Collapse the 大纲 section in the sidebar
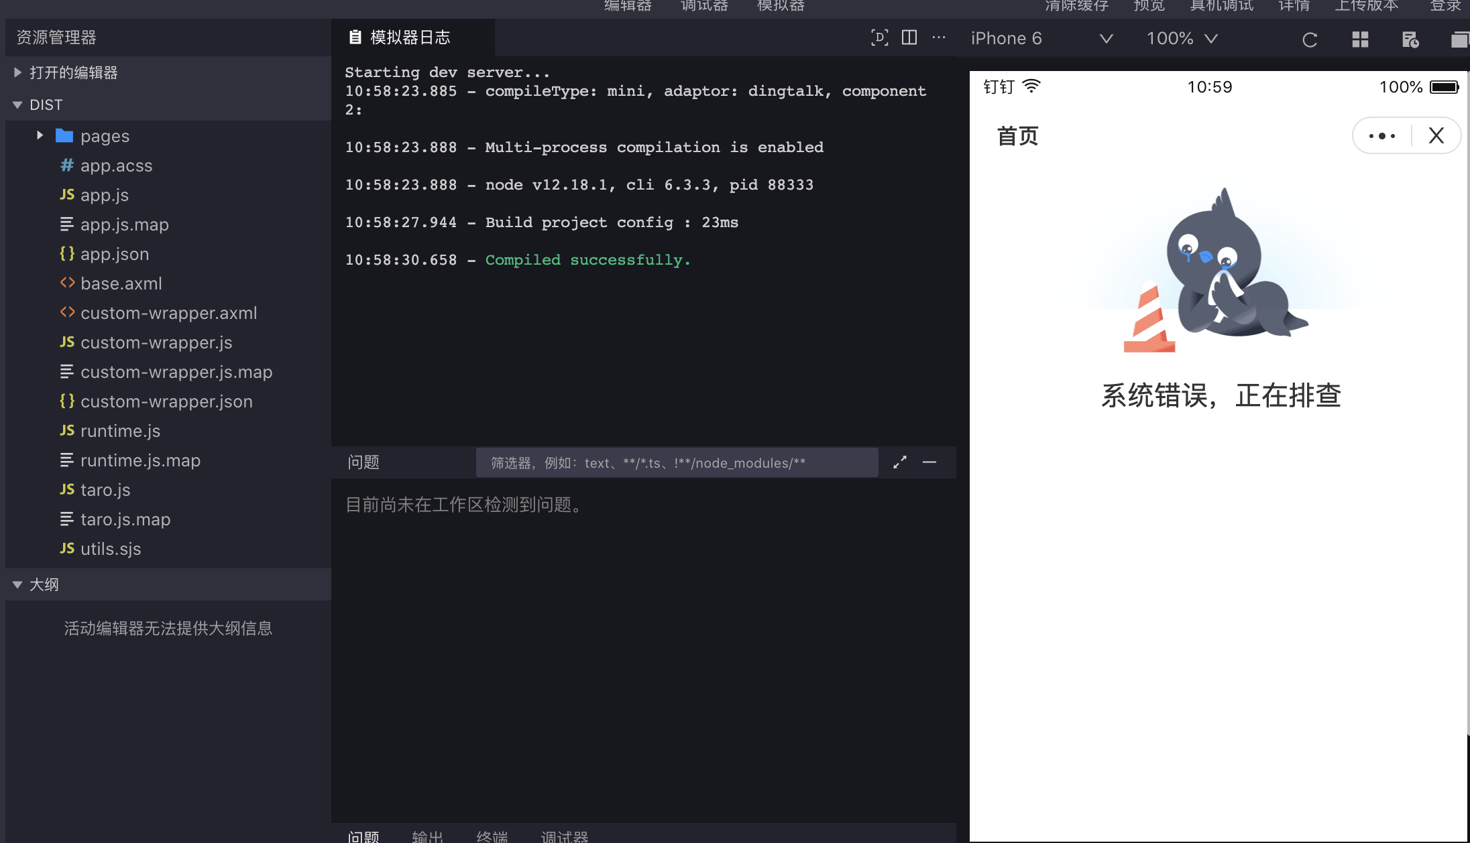This screenshot has width=1470, height=843. pyautogui.click(x=17, y=584)
